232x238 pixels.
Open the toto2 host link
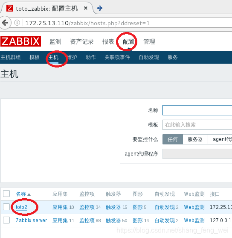click(21, 207)
